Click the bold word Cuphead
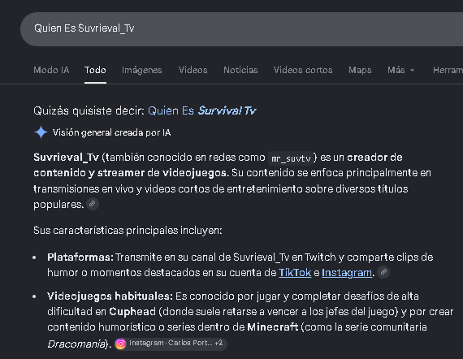The image size is (463, 359). pyautogui.click(x=132, y=312)
